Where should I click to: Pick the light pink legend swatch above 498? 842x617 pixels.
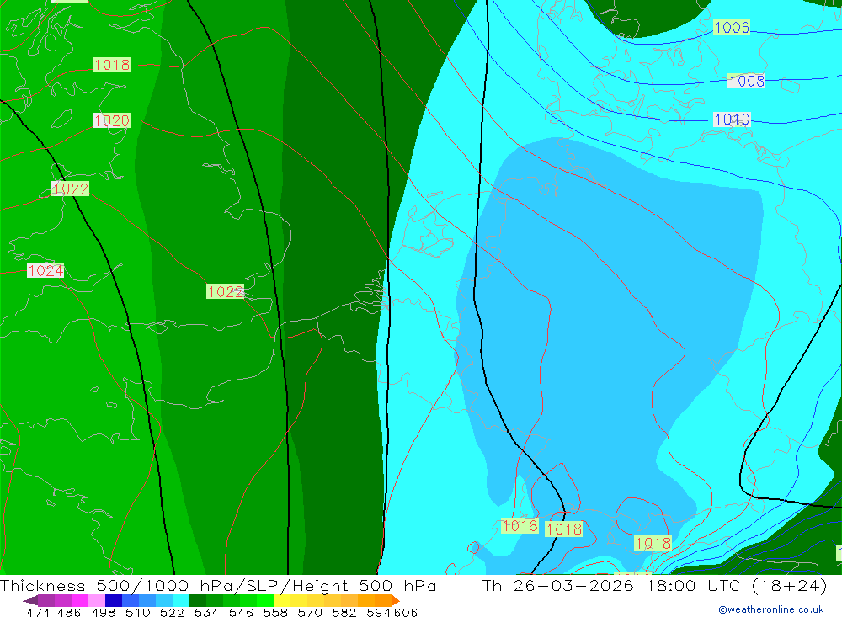[x=97, y=600]
